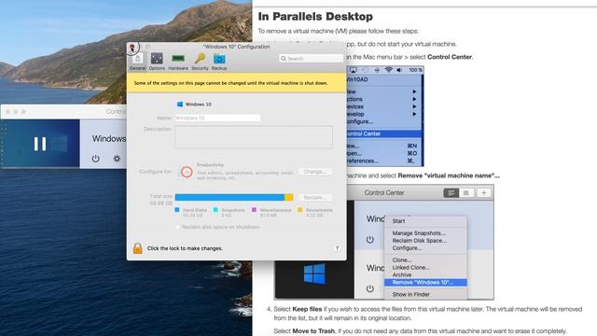The width and height of the screenshot is (597, 336).
Task: Click the paused Windows thumbnail in Control Center
Action: [40, 144]
